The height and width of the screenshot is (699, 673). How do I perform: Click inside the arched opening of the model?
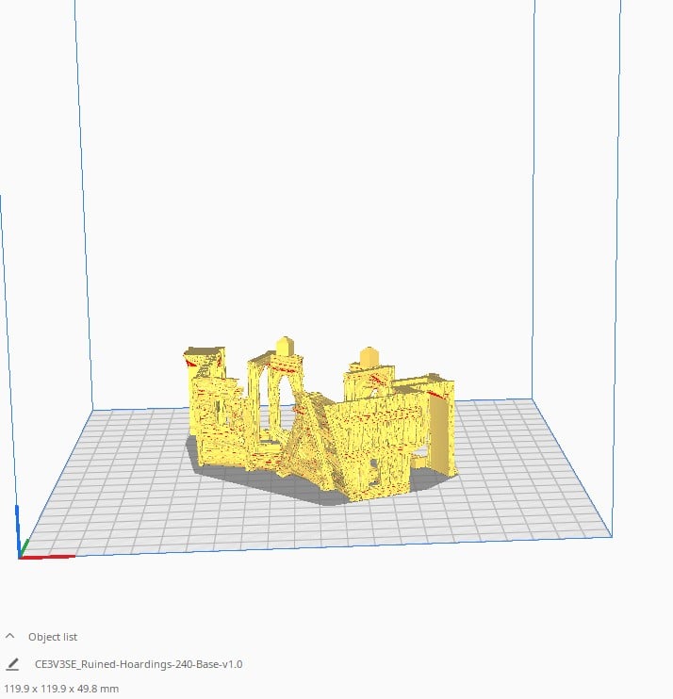click(x=271, y=396)
